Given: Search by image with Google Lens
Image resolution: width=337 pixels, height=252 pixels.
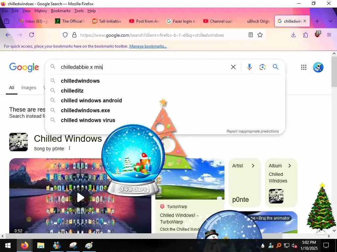Looking at the screenshot, I should click(262, 67).
